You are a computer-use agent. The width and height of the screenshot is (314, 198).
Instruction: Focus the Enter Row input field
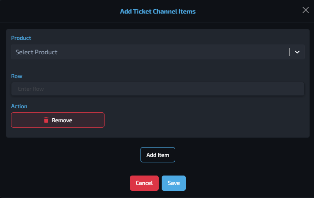click(157, 89)
